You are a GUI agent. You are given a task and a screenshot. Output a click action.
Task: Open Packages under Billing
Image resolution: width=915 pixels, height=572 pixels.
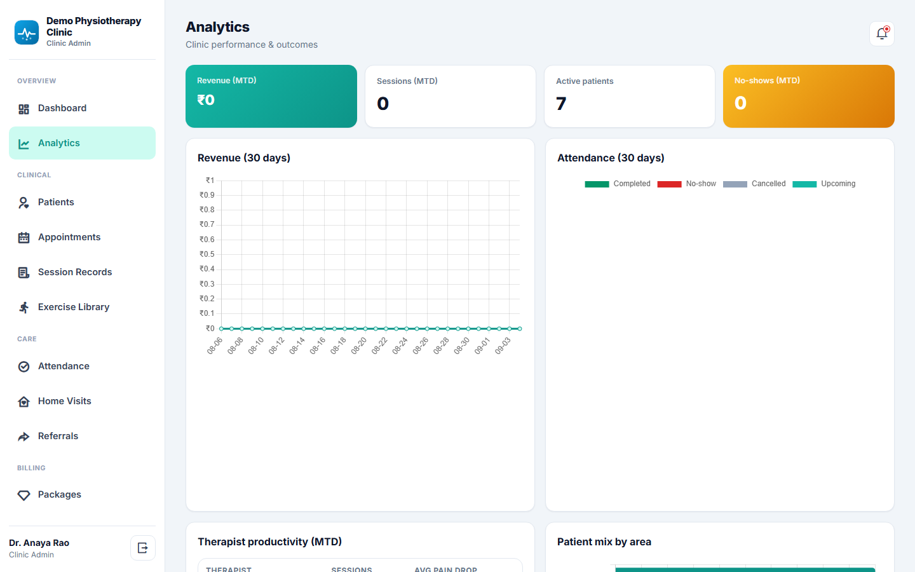point(82,494)
